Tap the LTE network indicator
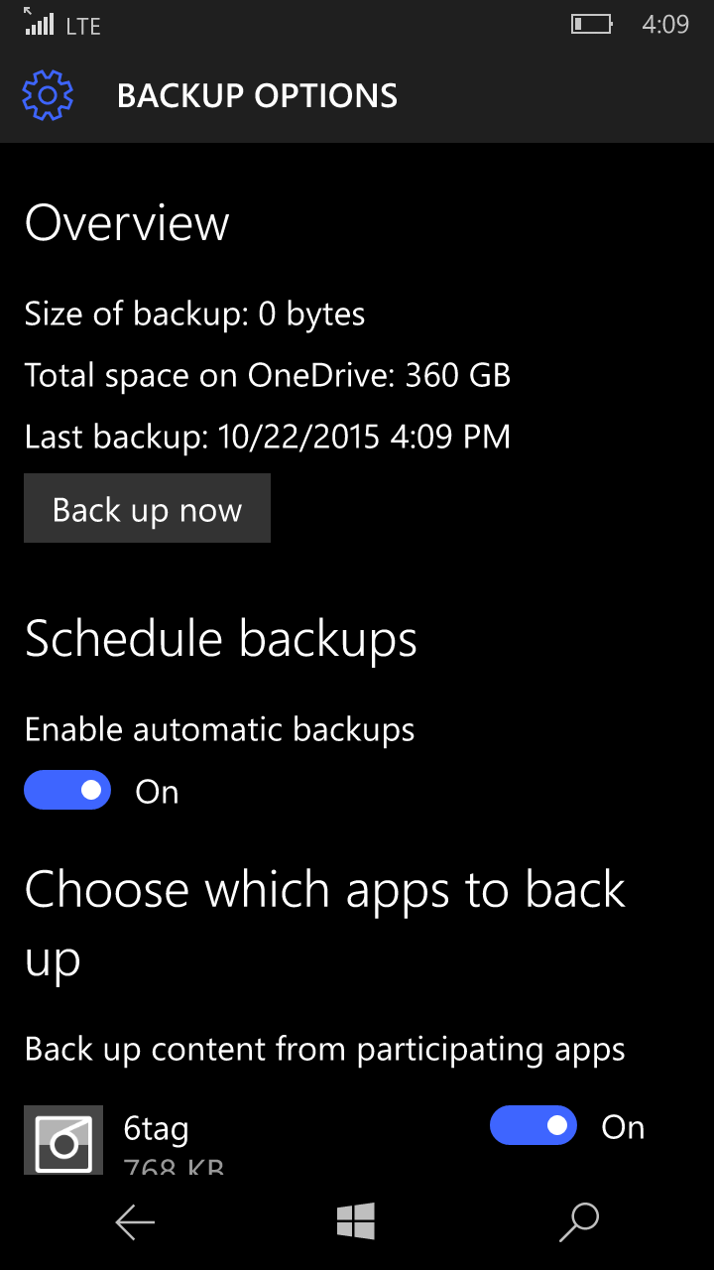This screenshot has height=1270, width=714. pyautogui.click(x=83, y=27)
